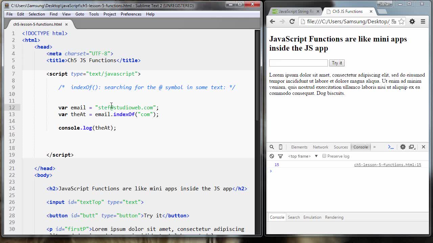Viewport: 433px width, 243px height.
Task: Open the Help menu in Sublime Text
Action: pos(150,14)
